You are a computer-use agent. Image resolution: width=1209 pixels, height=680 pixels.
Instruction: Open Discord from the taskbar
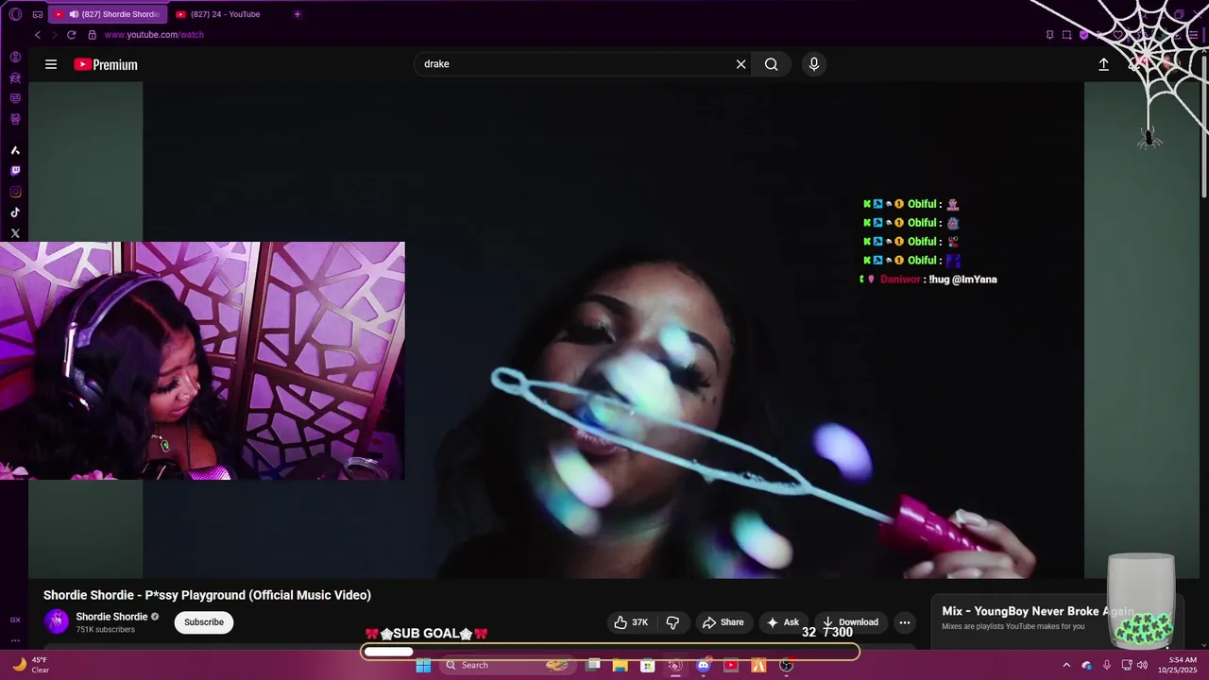coord(703,666)
